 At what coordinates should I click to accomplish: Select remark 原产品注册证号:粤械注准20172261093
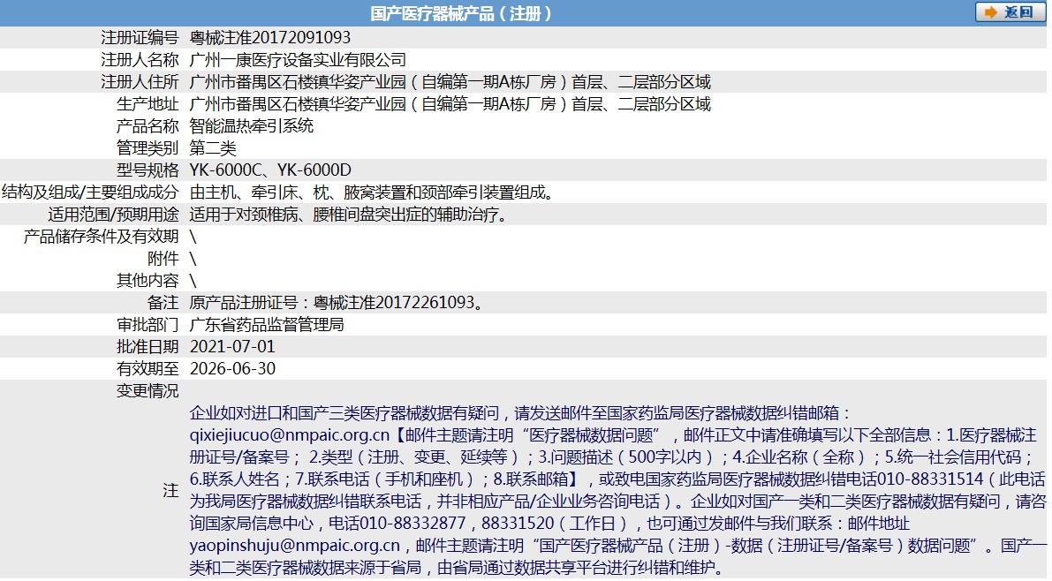(337, 303)
